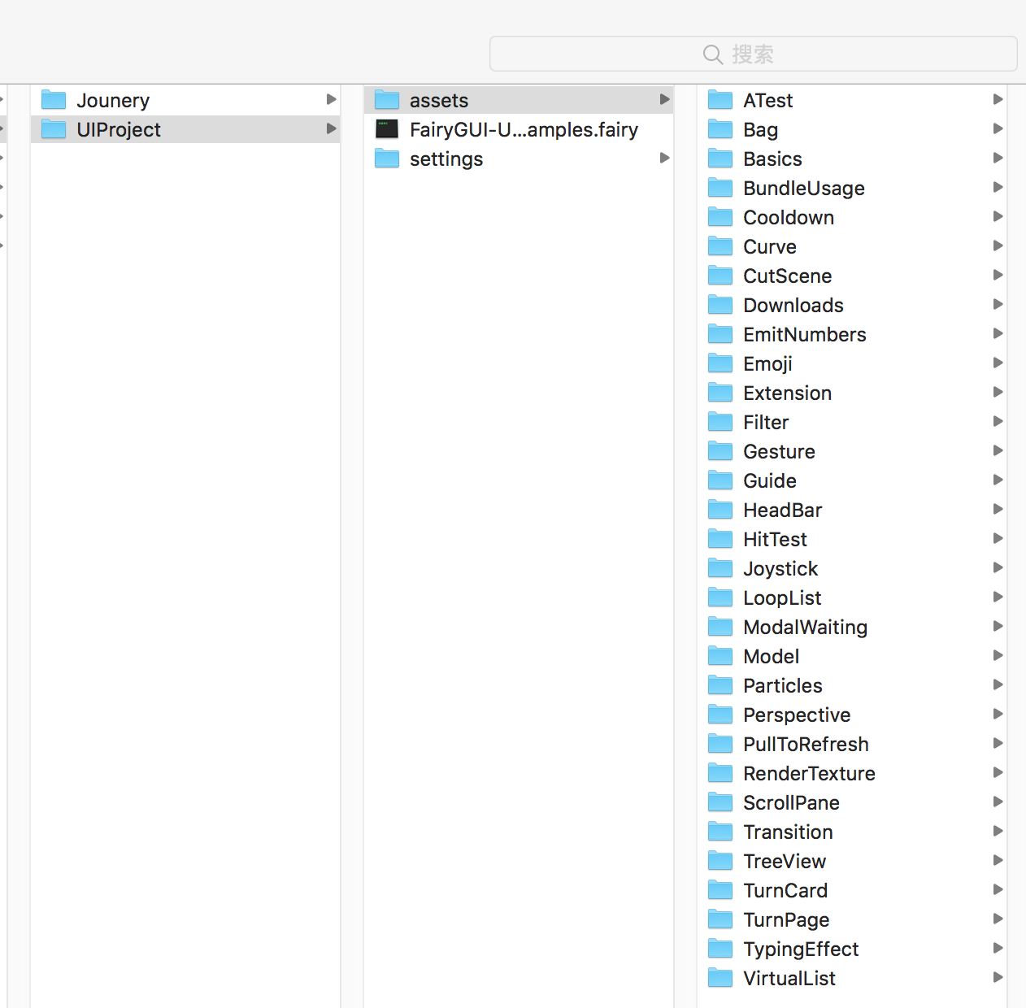Expand the TurnPage folder arrow

(998, 919)
